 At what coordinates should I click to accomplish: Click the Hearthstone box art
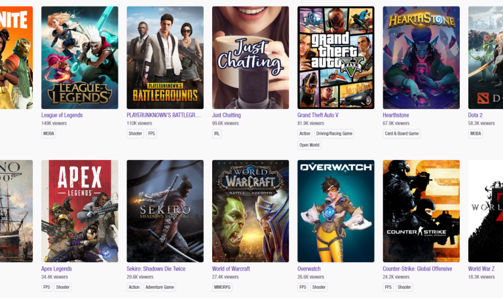421,58
